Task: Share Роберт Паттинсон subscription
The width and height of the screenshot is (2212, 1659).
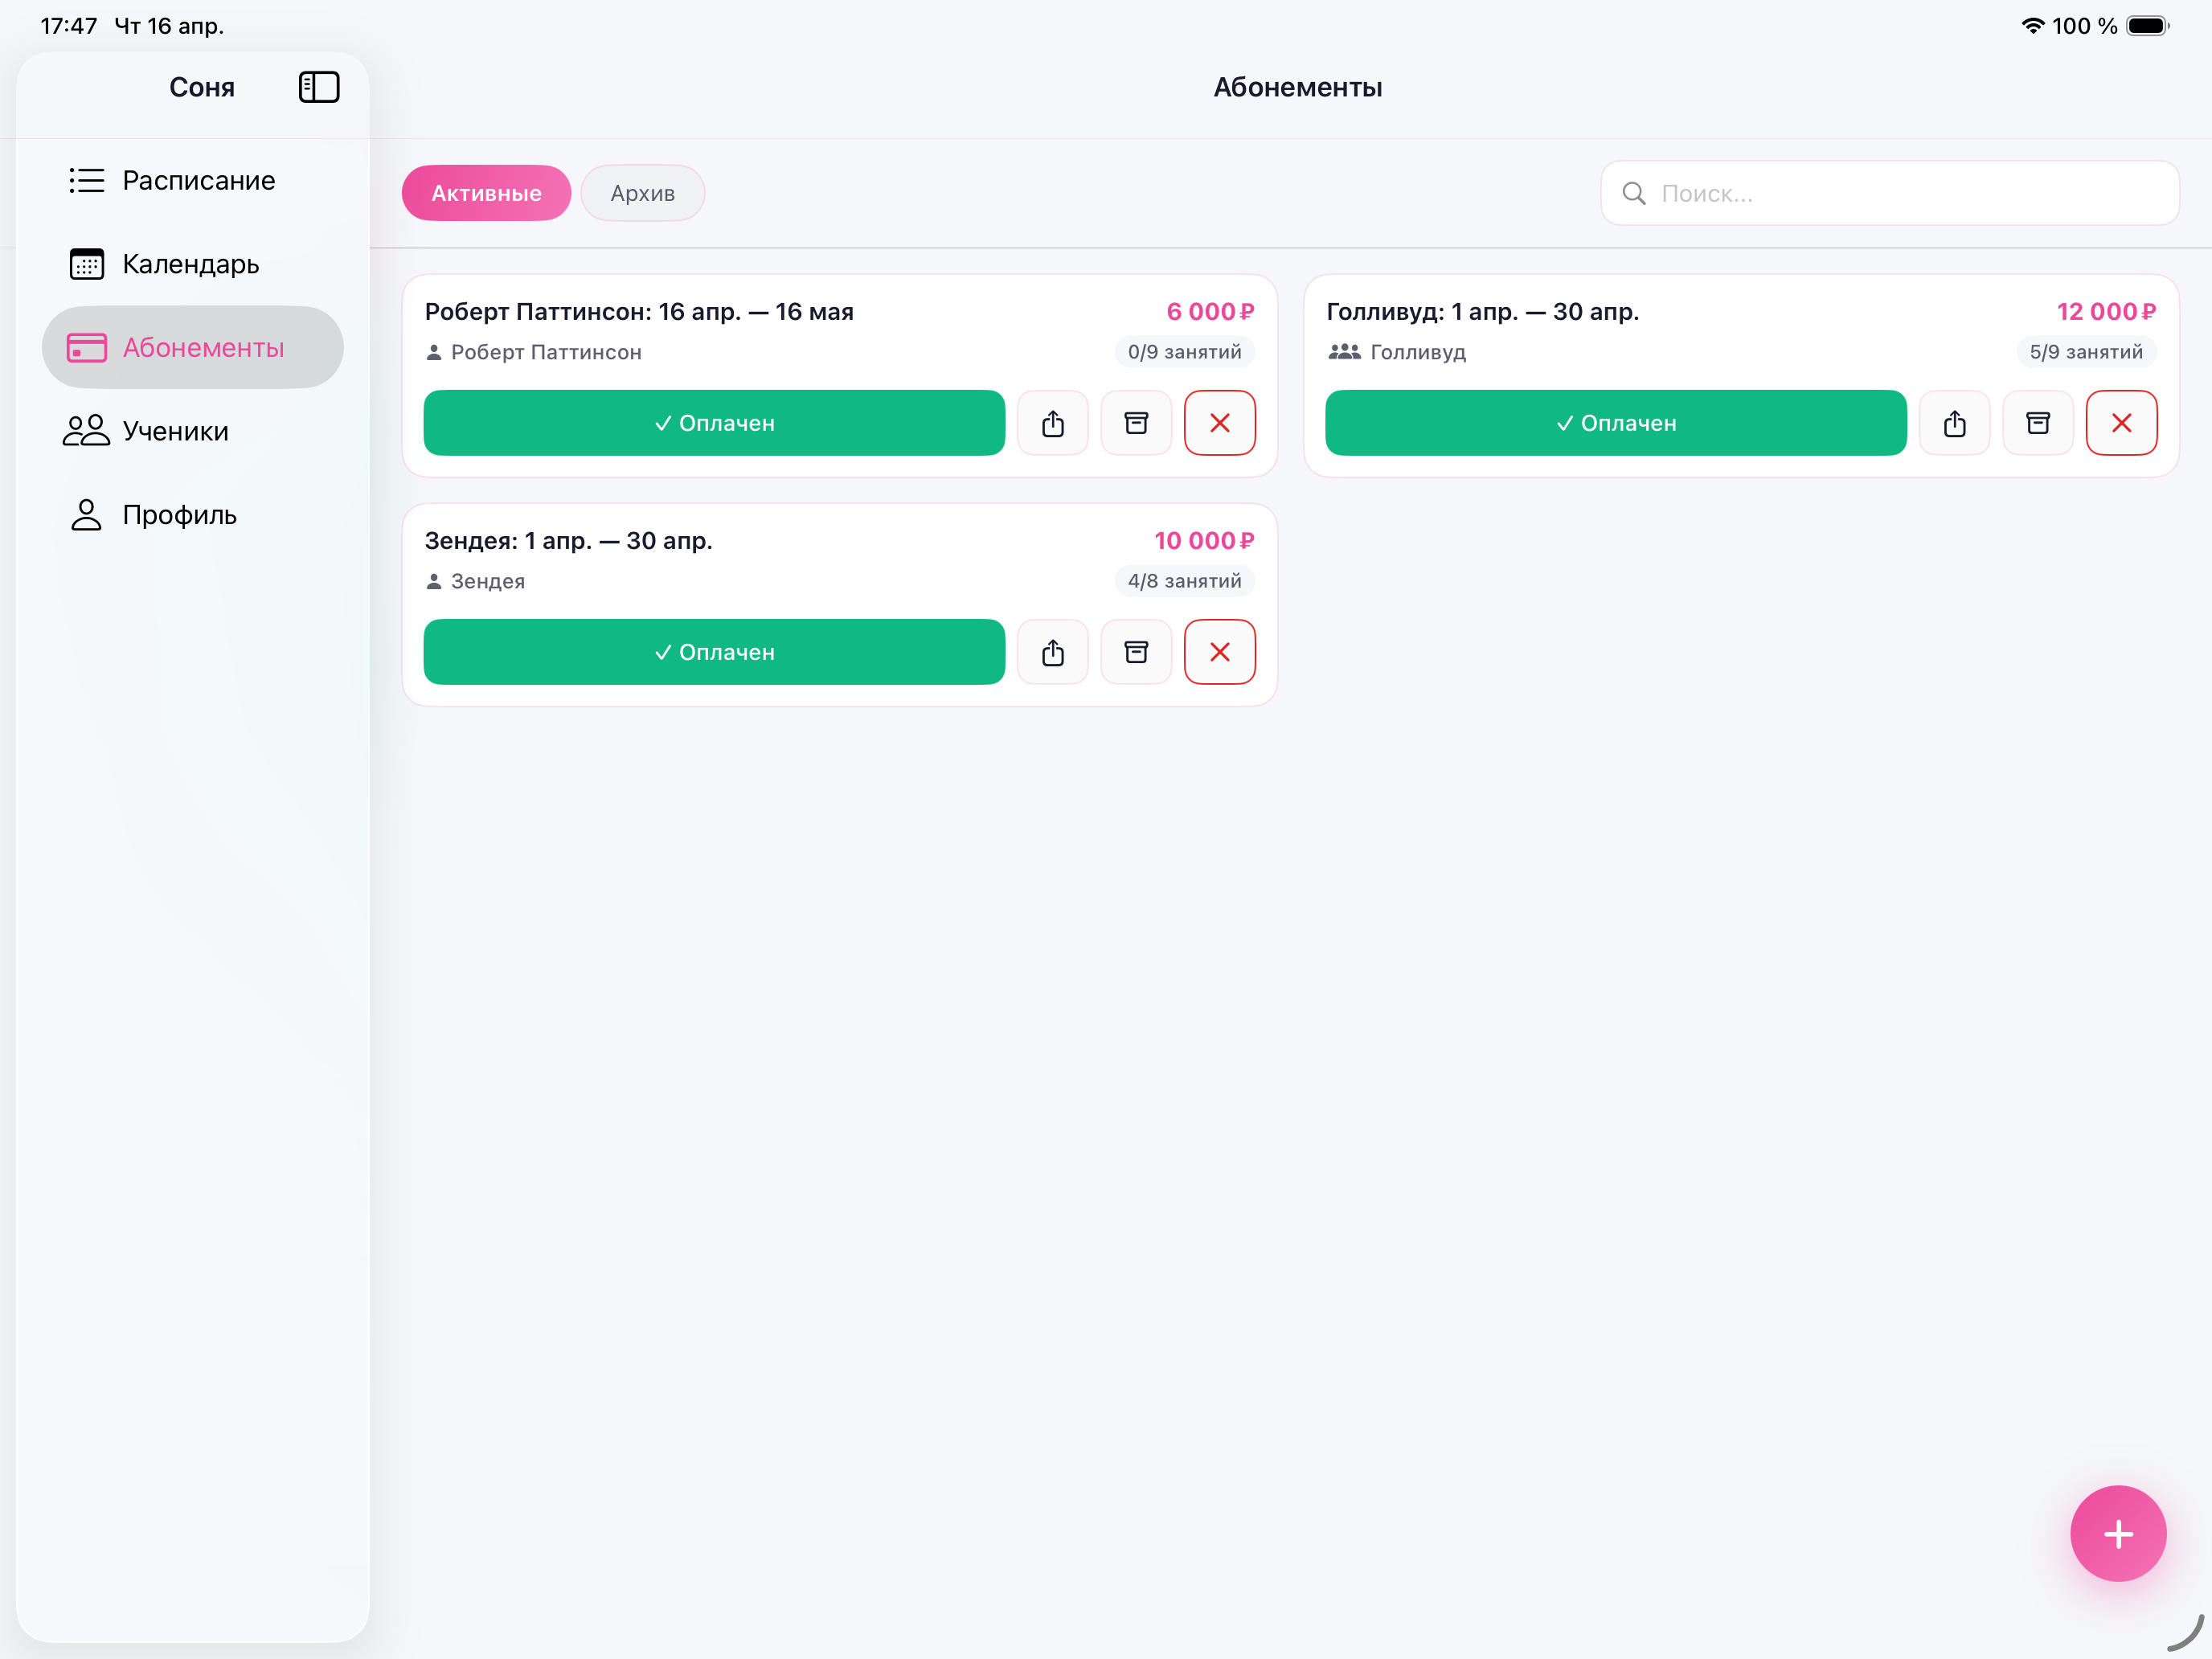Action: point(1052,423)
